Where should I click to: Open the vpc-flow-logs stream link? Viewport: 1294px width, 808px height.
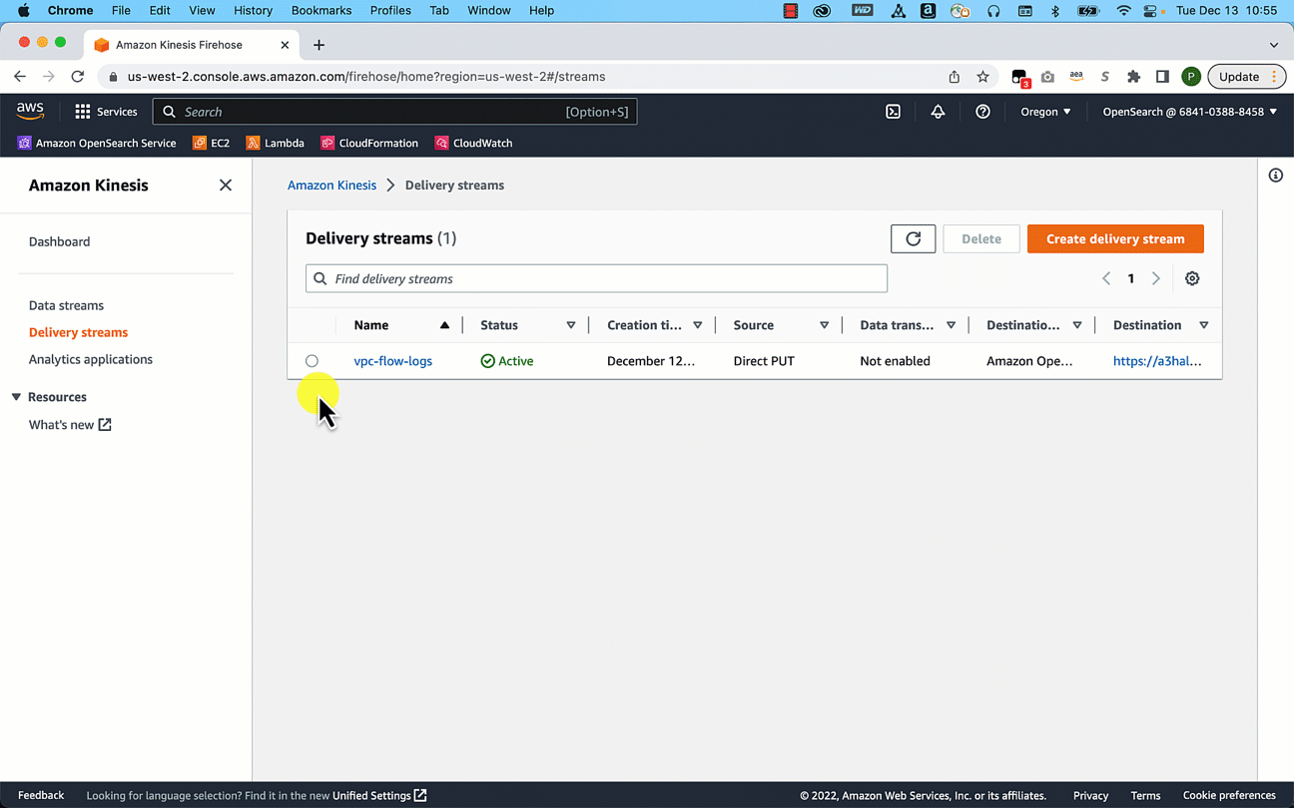393,361
